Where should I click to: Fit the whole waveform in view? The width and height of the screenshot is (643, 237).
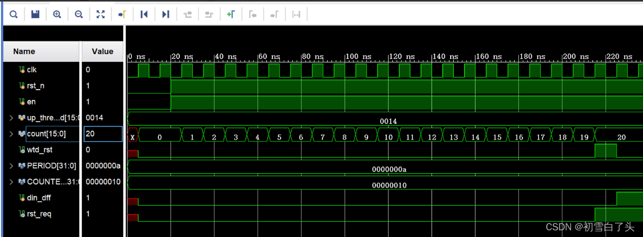(100, 14)
